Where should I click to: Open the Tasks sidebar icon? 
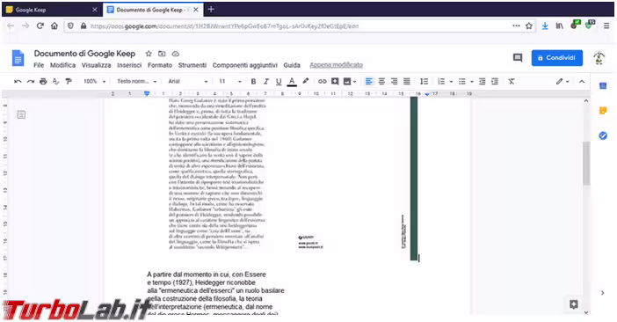pos(603,135)
